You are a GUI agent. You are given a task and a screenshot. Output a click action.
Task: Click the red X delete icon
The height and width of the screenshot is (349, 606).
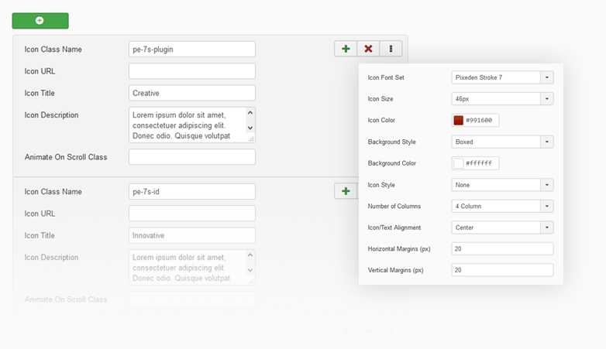click(x=368, y=49)
